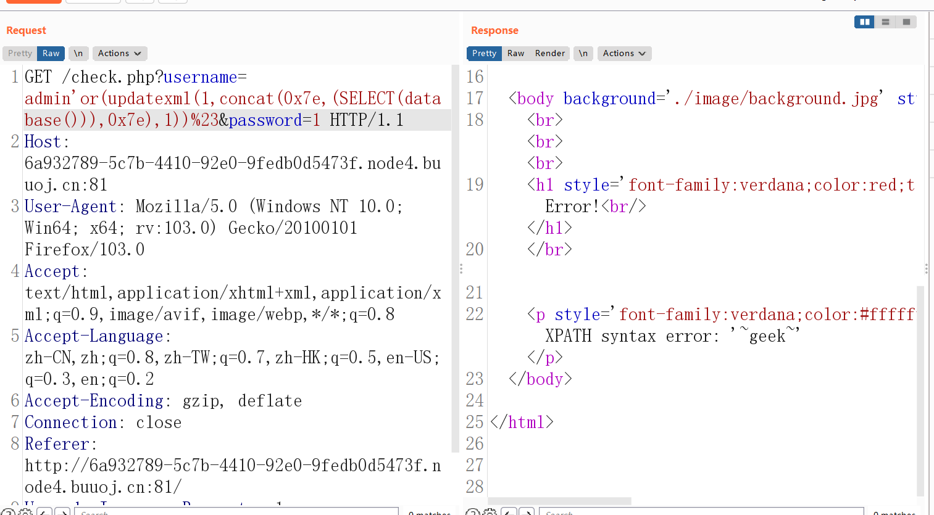
Task: Expand the Request Actions dropdown
Action: 120,54
